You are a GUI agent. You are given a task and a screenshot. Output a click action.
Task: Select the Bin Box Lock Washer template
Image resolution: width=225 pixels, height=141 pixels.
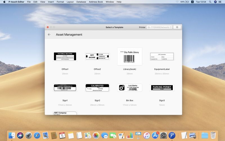[x=130, y=88]
